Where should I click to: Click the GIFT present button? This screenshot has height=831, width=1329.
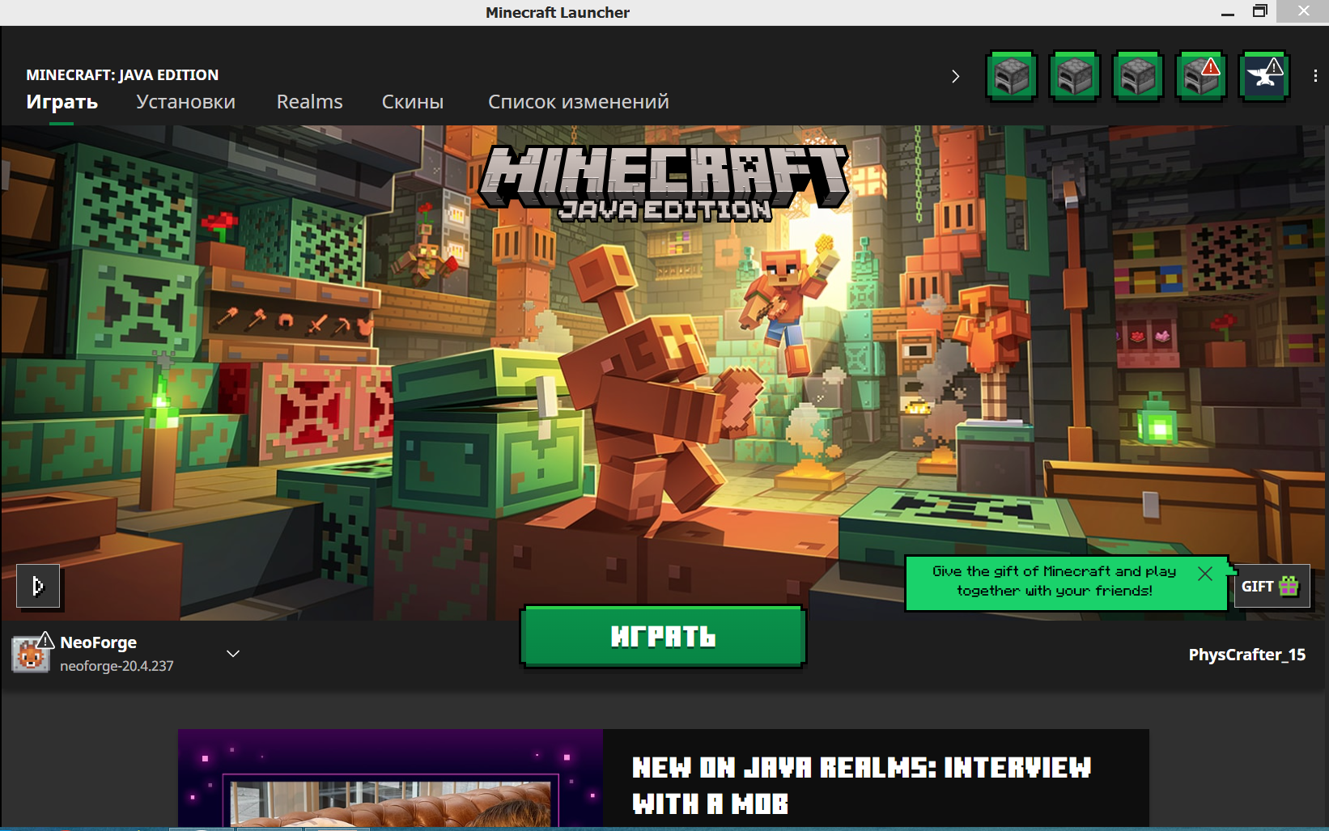(1271, 586)
